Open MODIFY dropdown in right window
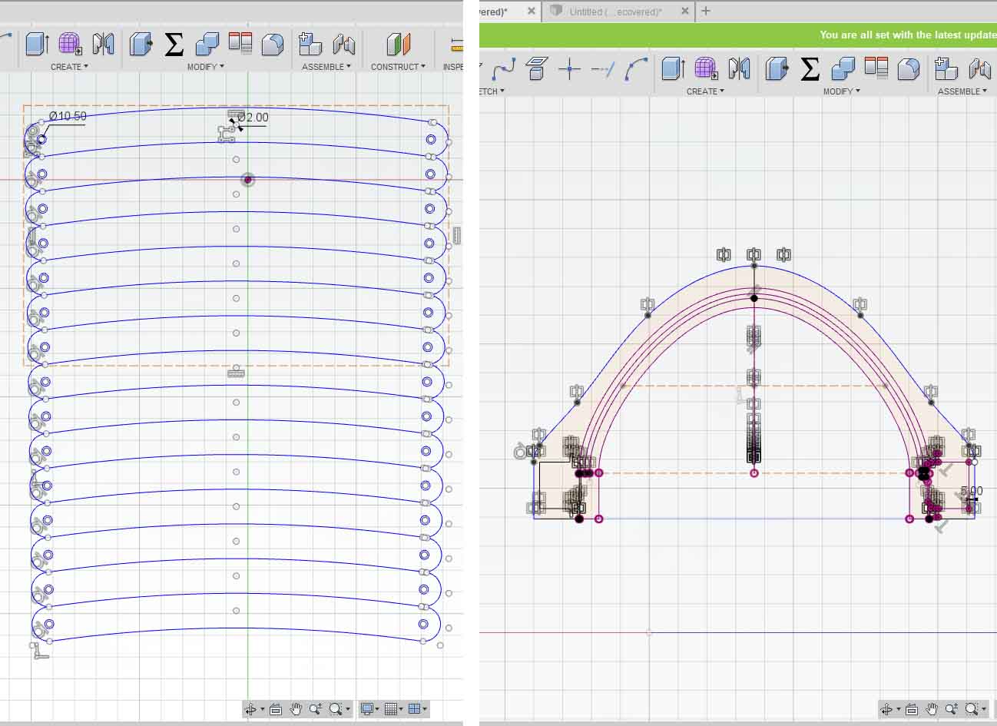Image resolution: width=997 pixels, height=726 pixels. coord(842,91)
